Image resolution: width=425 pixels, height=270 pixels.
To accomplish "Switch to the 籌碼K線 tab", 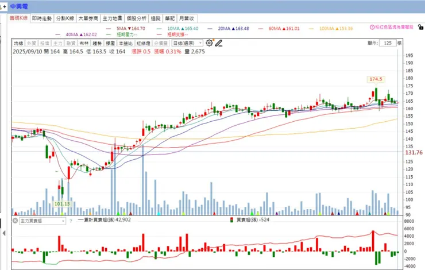I will pos(19,18).
